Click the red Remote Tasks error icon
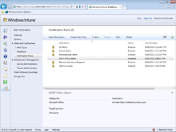The width and height of the screenshot is (176, 132). [154, 130]
